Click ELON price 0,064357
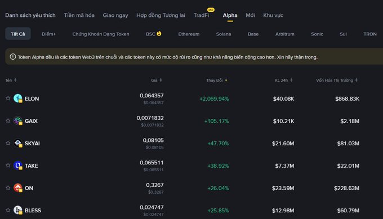Image resolution: width=383 pixels, height=219 pixels. point(152,96)
